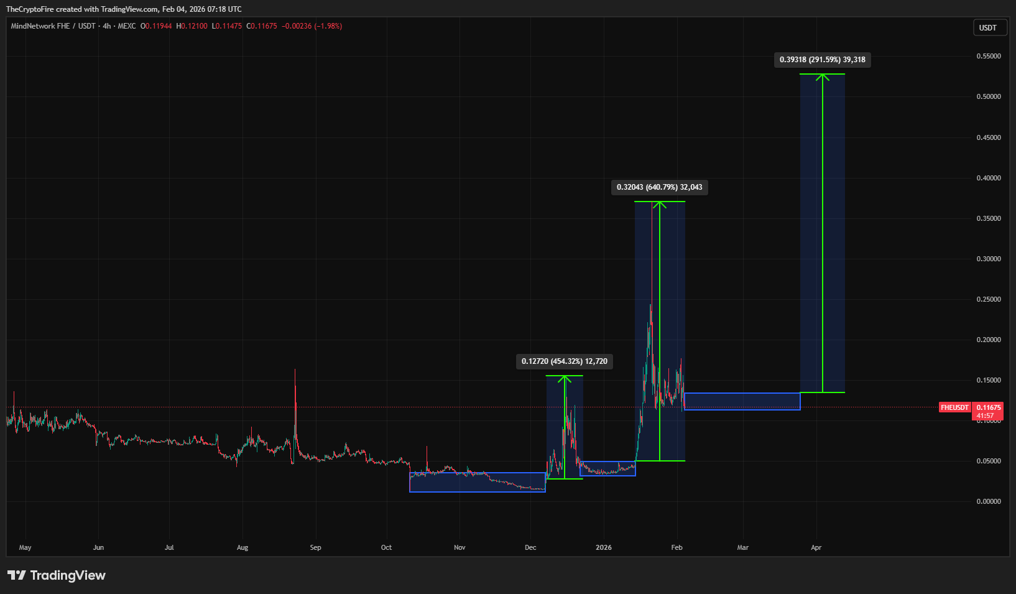Click the 0.05000 price axis label
This screenshot has width=1016, height=594.
pyautogui.click(x=989, y=461)
